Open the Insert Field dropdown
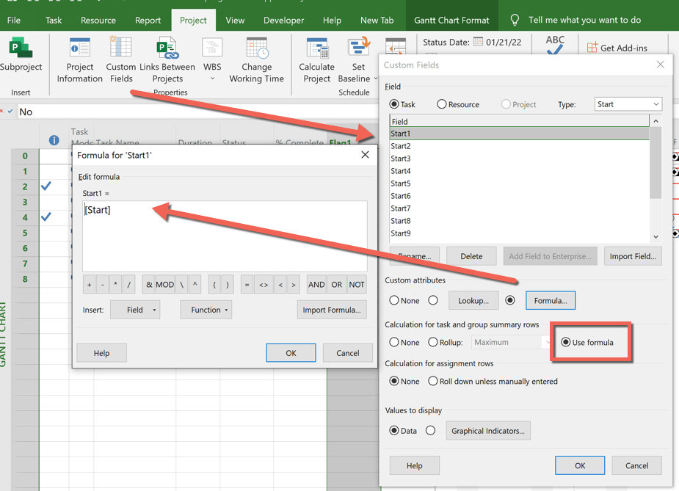Screen dimensions: 679x491 (135, 310)
